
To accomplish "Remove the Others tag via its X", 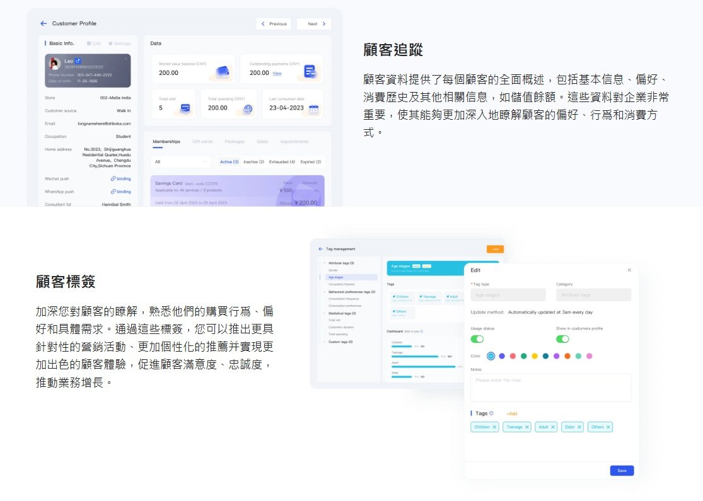I will click(x=608, y=427).
